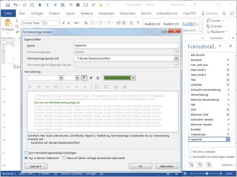Toggle bold F button in the dialog
The height and width of the screenshot is (177, 237).
[x=84, y=78]
